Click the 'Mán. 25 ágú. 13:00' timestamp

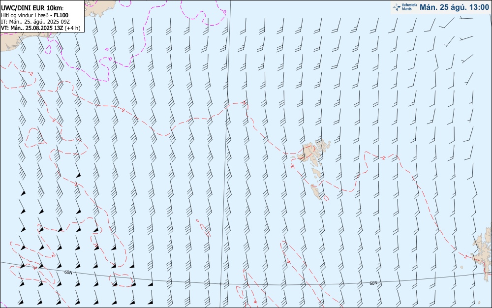coord(454,7)
